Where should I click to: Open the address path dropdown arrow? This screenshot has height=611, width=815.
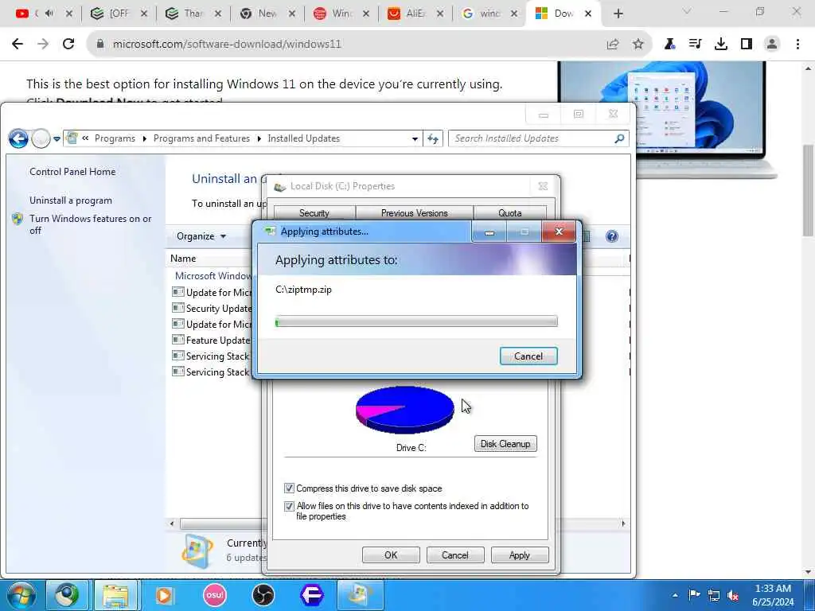coord(415,138)
